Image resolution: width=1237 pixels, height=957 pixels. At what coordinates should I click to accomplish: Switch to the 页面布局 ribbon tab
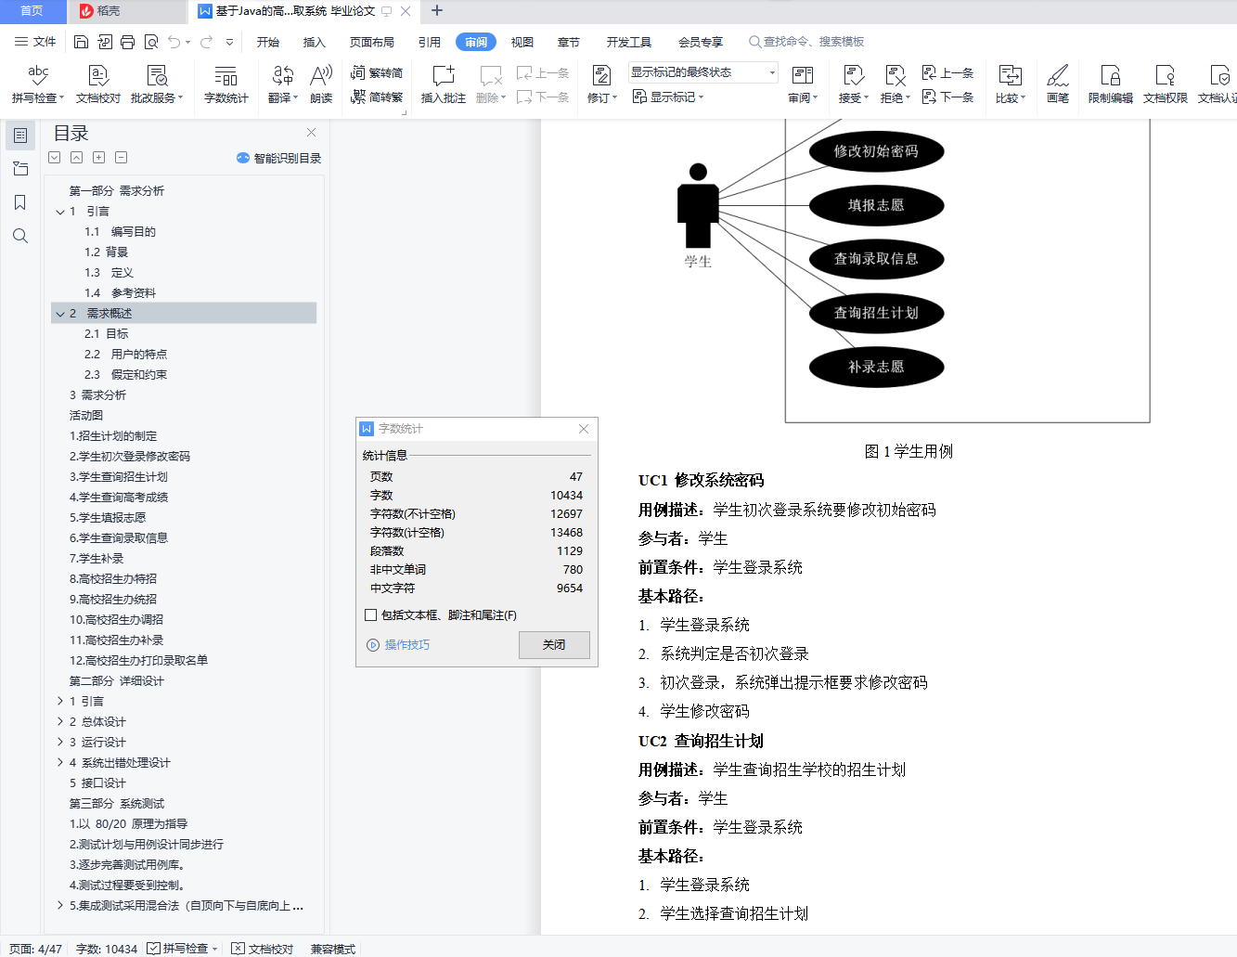372,42
